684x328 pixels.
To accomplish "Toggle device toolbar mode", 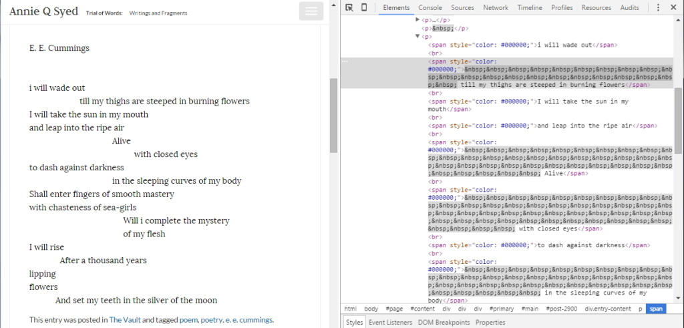I will point(364,7).
